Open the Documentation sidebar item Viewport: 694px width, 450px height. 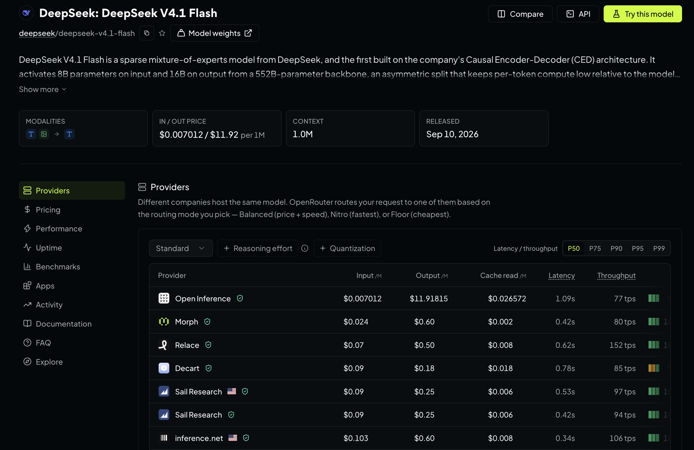tap(72, 324)
